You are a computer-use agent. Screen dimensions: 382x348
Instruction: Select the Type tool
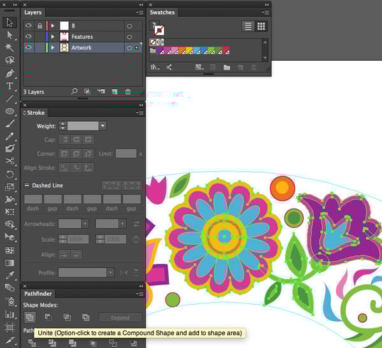pyautogui.click(x=10, y=86)
